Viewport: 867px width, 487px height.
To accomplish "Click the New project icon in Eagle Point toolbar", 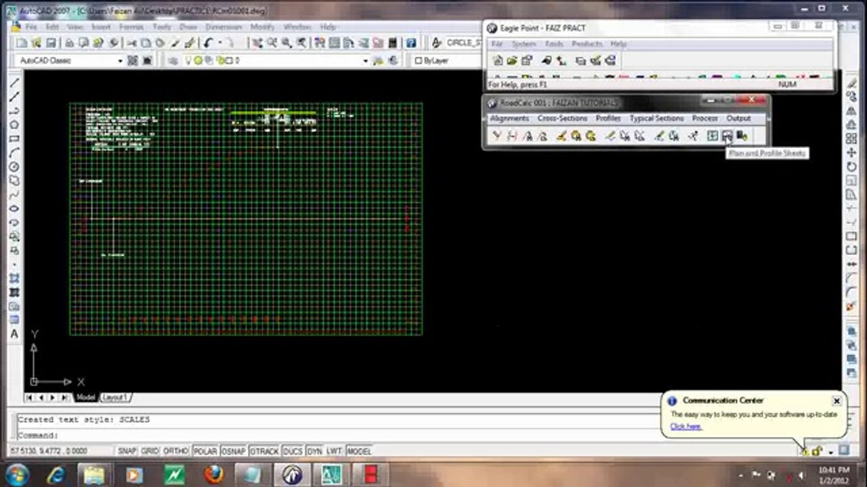I will tap(497, 61).
